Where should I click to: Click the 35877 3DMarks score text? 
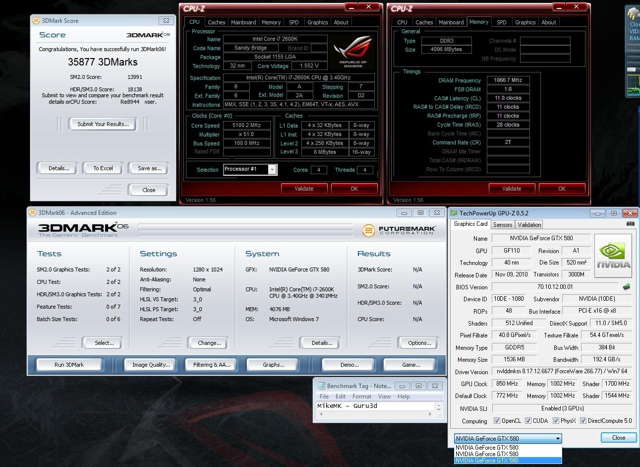(x=103, y=62)
